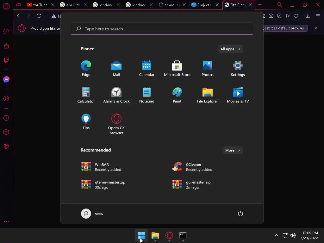Open the Opera menu logo
The width and height of the screenshot is (324, 243).
[x=6, y=6]
